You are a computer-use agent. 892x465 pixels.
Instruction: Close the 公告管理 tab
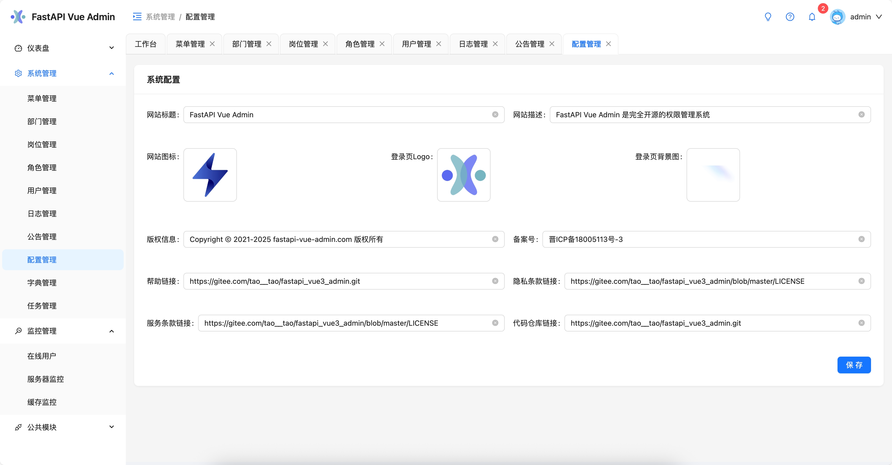[552, 44]
